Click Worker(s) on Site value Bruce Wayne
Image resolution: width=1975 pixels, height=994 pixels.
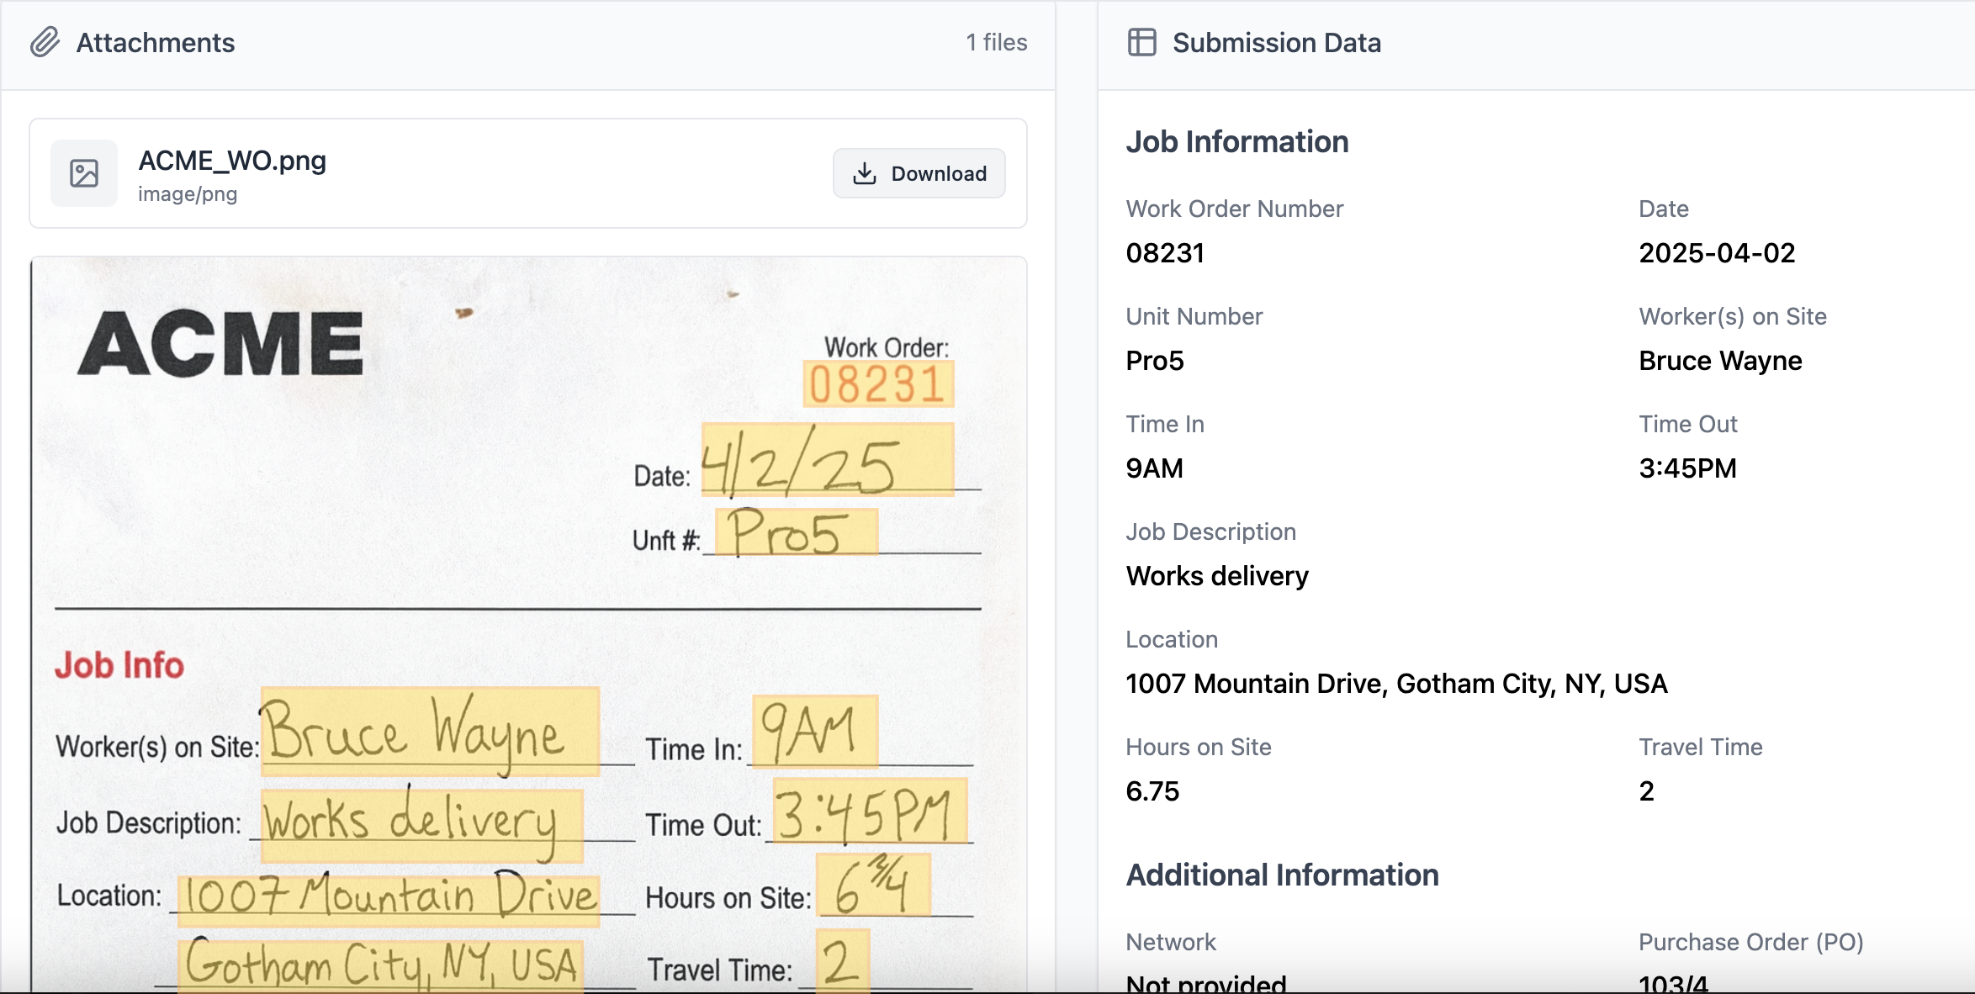tap(1720, 361)
